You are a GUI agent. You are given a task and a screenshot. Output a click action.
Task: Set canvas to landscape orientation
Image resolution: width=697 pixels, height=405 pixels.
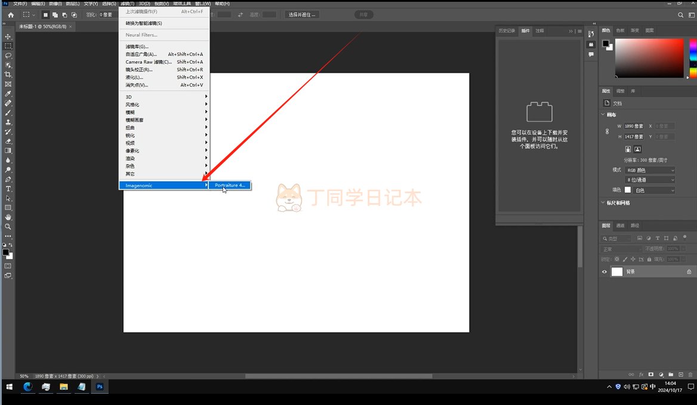pos(637,149)
